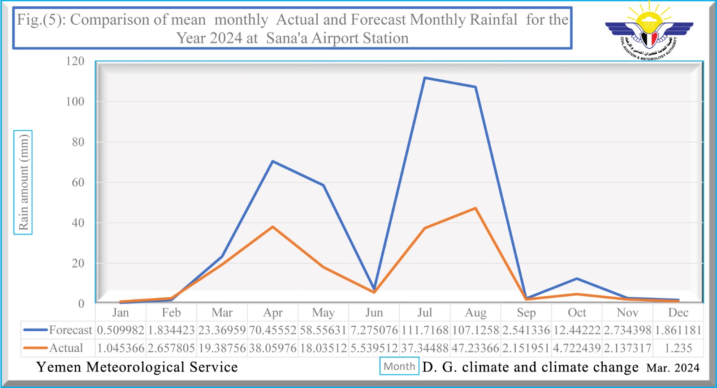Click the 'Actual' legend label

(x=66, y=348)
